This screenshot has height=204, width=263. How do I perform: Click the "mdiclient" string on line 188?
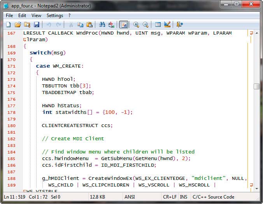click(209, 178)
